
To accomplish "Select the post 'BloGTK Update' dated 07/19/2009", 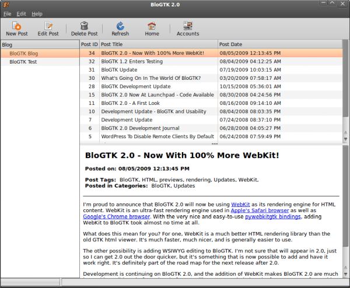I will [211, 70].
